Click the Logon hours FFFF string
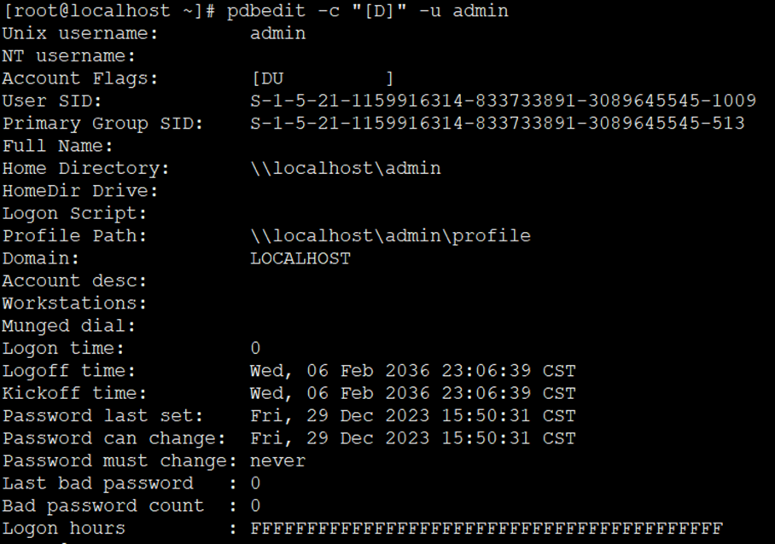The height and width of the screenshot is (544, 775). pyautogui.click(x=487, y=528)
